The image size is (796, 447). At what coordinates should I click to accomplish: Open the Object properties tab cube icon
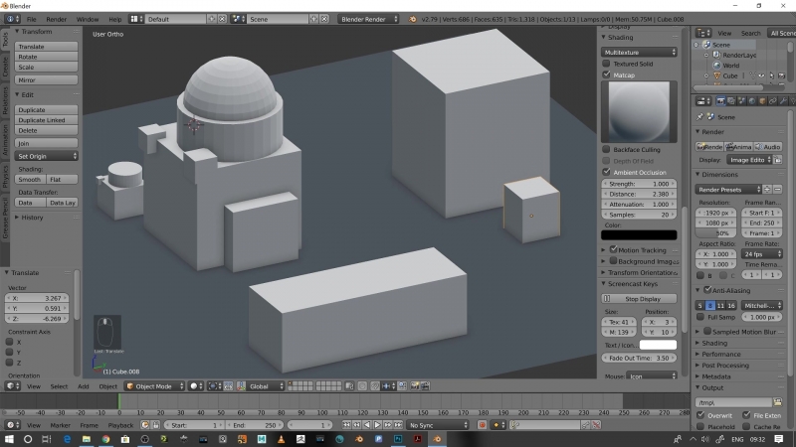(762, 101)
